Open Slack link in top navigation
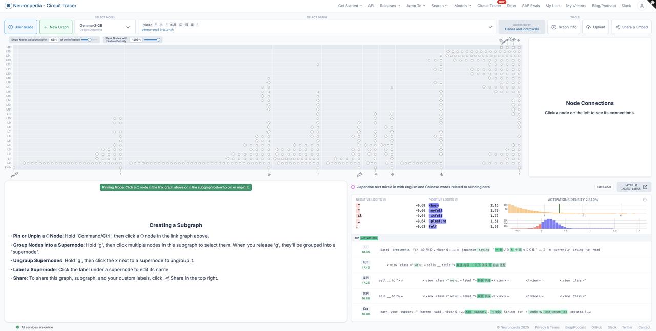This screenshot has height=331, width=656. [x=626, y=6]
